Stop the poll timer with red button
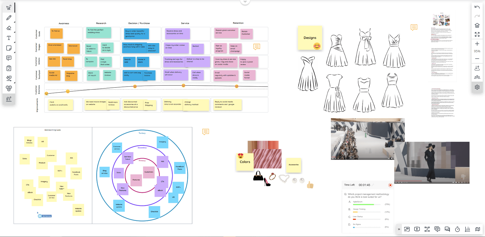 pyautogui.click(x=390, y=185)
